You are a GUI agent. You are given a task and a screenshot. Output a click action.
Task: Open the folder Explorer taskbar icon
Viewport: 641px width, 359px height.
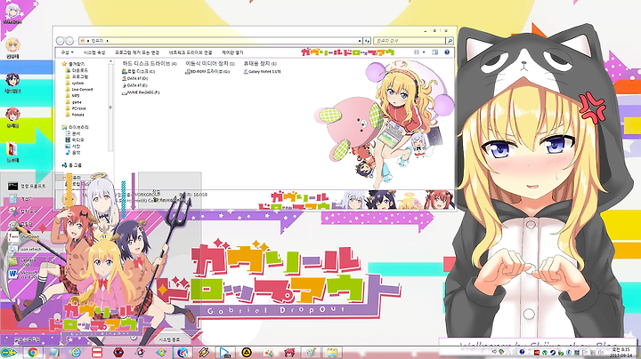tap(331, 353)
